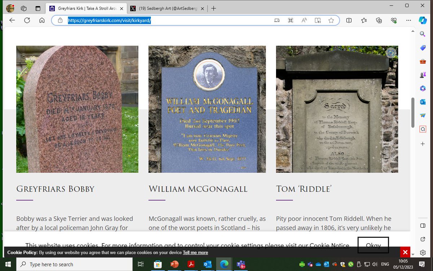Open Copilot sidebar
The height and width of the screenshot is (271, 433).
423,20
